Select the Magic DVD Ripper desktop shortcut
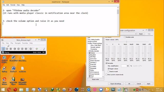The width and height of the screenshot is (164, 92). coord(13,81)
